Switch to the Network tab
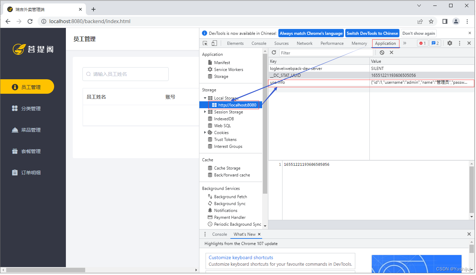Image resolution: width=476 pixels, height=275 pixels. click(x=305, y=43)
